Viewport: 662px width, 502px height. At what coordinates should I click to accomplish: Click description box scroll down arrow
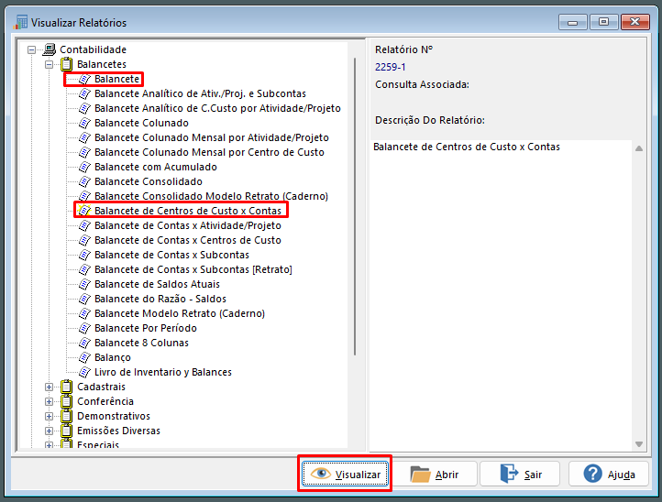click(639, 444)
